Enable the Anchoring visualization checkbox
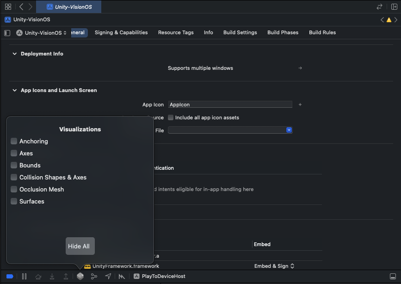Image resolution: width=401 pixels, height=284 pixels. pyautogui.click(x=14, y=141)
